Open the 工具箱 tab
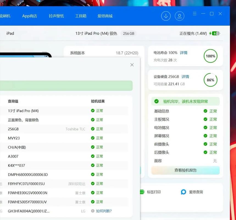The height and width of the screenshot is (220, 236). tap(81, 16)
